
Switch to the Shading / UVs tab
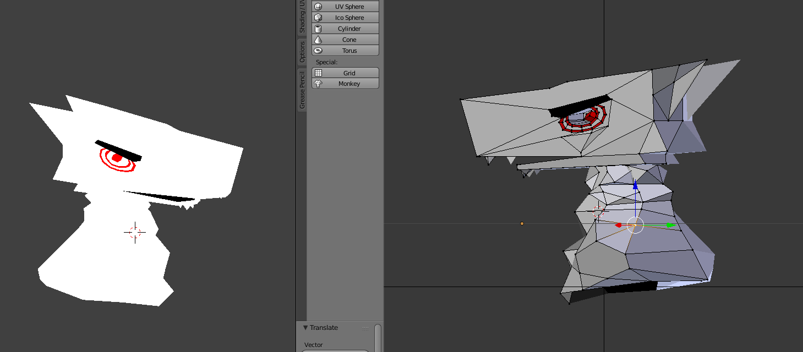pos(302,16)
